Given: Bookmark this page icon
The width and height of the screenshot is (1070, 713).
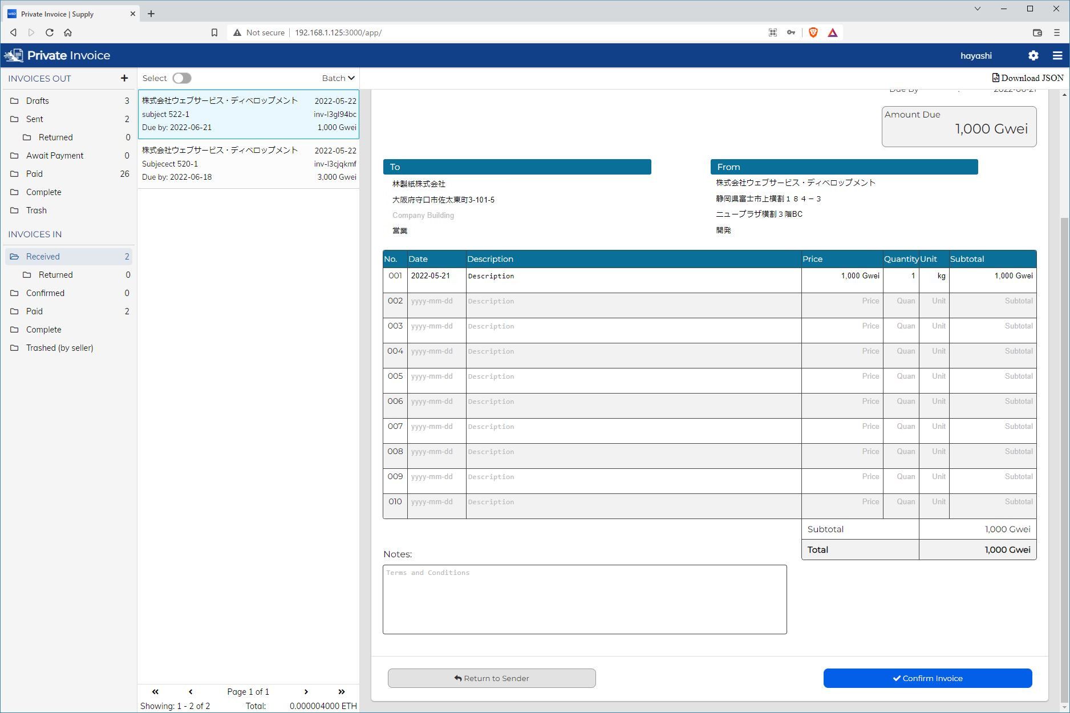Looking at the screenshot, I should (x=214, y=33).
